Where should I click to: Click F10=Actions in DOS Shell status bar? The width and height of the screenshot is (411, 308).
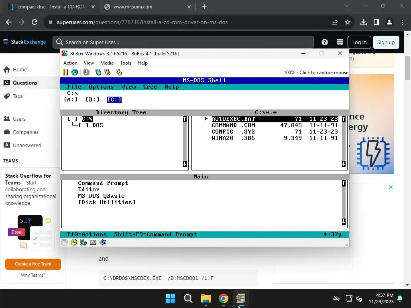87,234
